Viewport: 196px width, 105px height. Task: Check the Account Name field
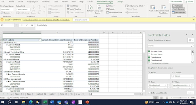pyautogui.click(x=149, y=54)
